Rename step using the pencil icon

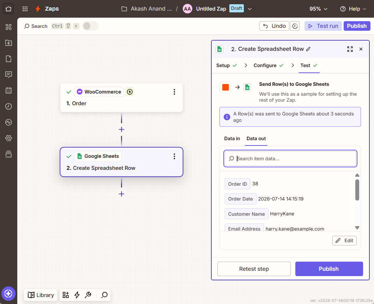click(x=308, y=49)
